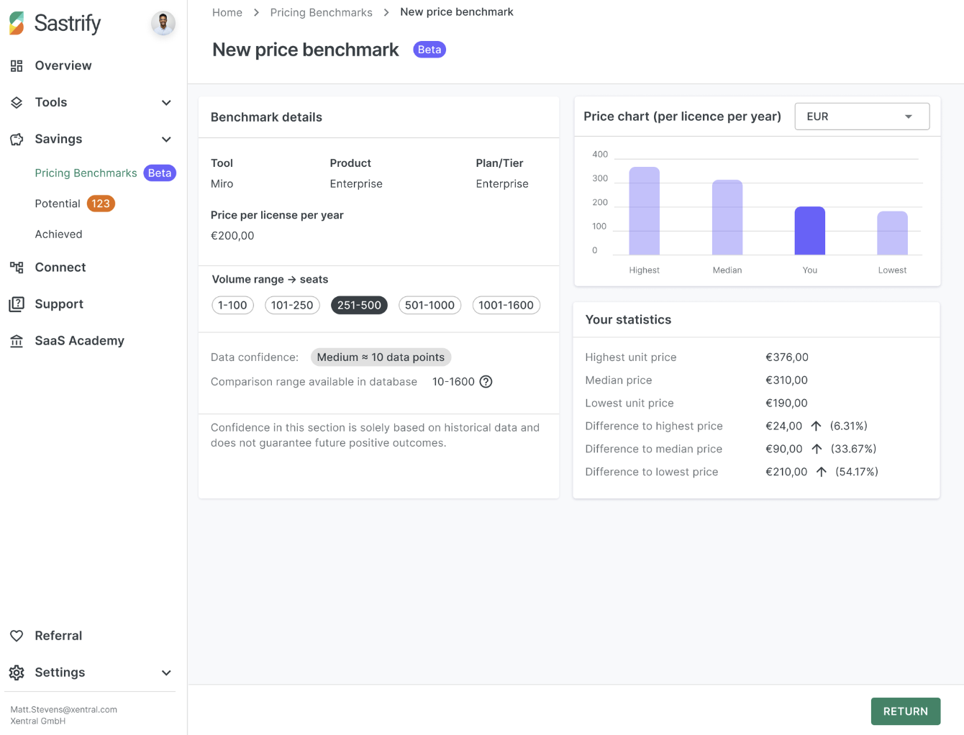Open the Potential savings page
This screenshot has width=964, height=735.
coord(56,203)
